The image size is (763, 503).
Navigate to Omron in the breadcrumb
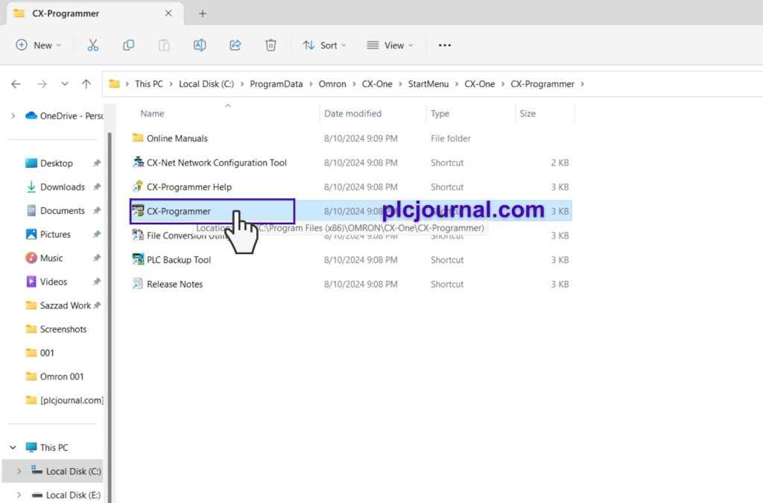[x=332, y=84]
